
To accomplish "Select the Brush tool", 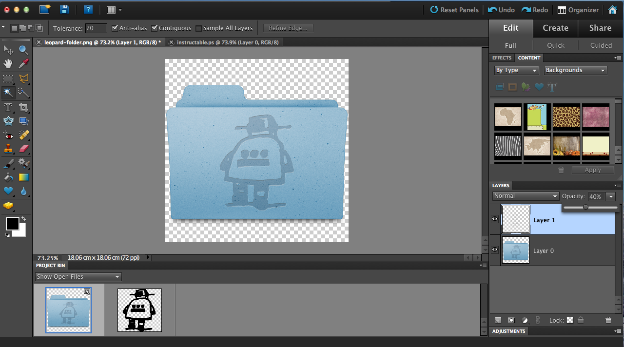I will (x=8, y=163).
